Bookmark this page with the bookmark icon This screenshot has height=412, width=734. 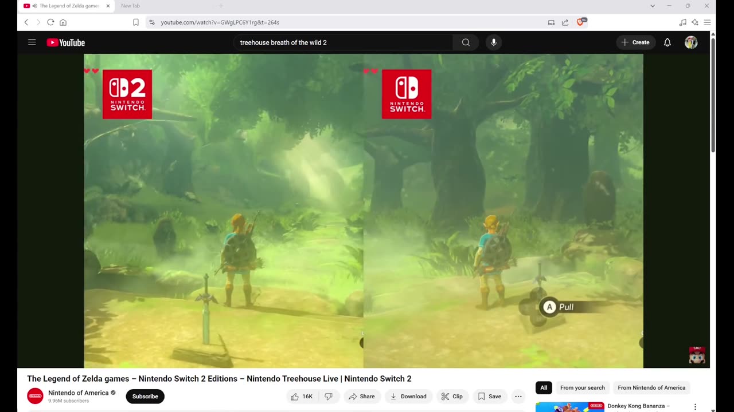pyautogui.click(x=136, y=22)
